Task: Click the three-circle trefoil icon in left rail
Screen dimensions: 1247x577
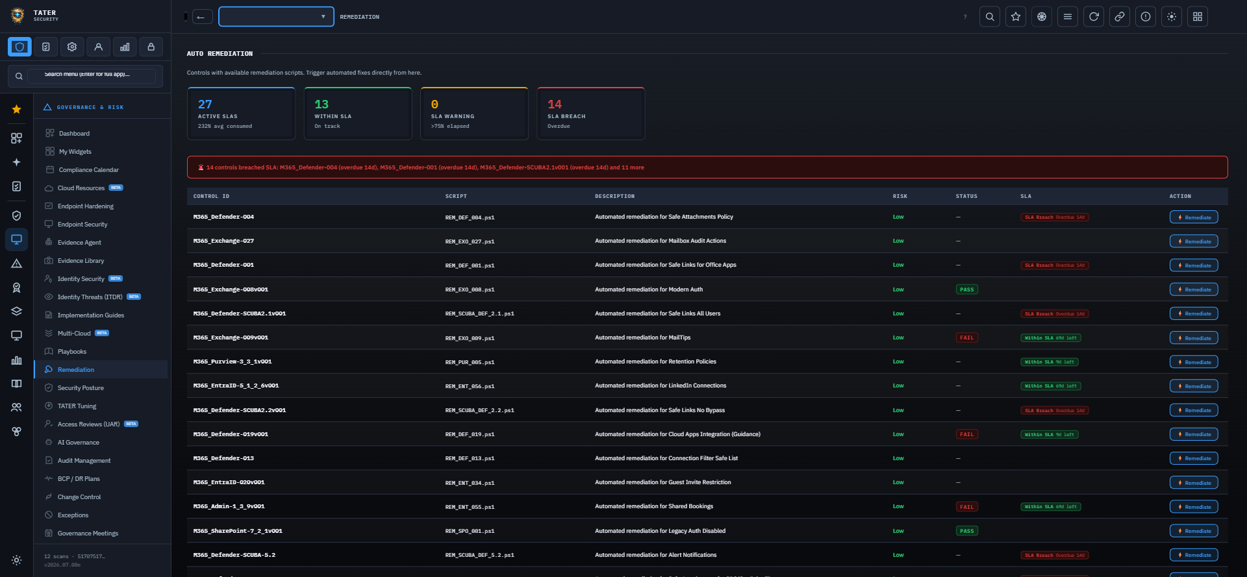Action: tap(17, 432)
